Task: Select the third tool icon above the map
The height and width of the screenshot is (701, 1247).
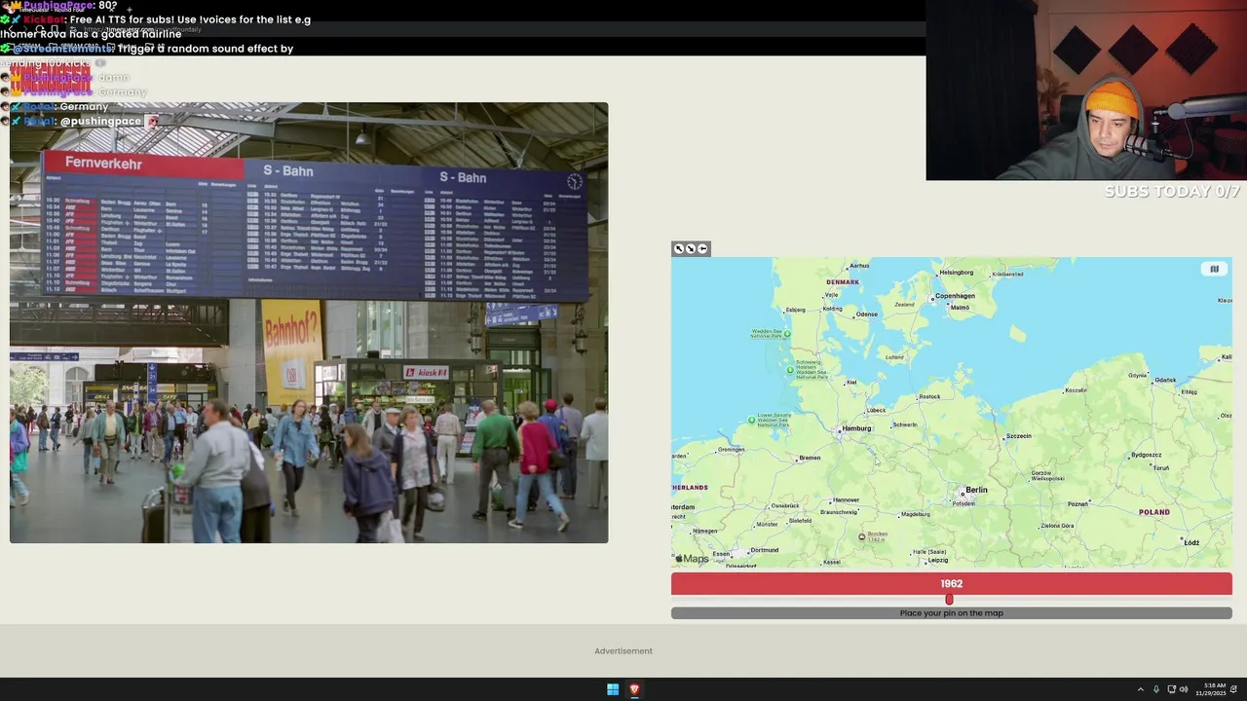Action: pos(702,248)
